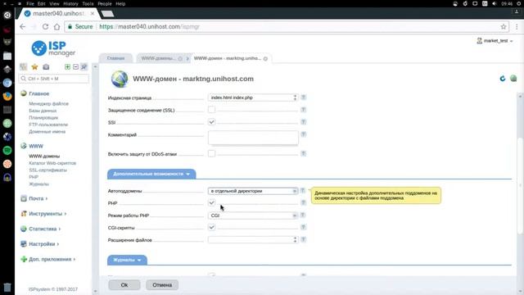Enable DDoS attack protection checkbox
The height and width of the screenshot is (295, 524).
211,154
